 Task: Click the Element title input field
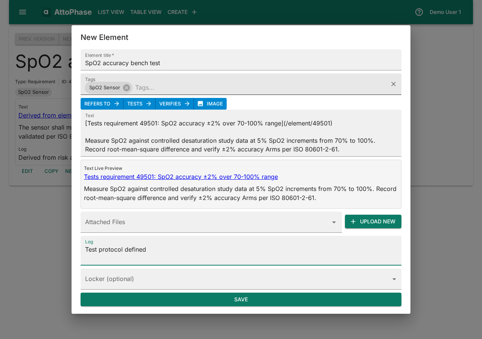click(x=241, y=63)
